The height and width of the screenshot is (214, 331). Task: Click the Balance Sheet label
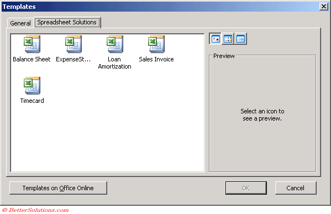click(31, 59)
